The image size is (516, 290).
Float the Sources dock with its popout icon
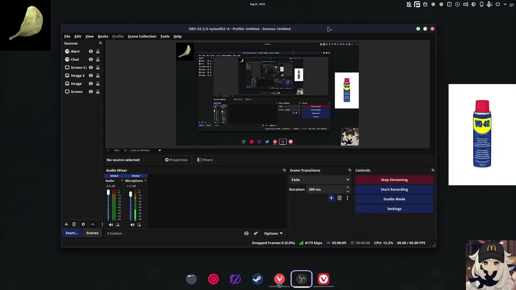100,43
